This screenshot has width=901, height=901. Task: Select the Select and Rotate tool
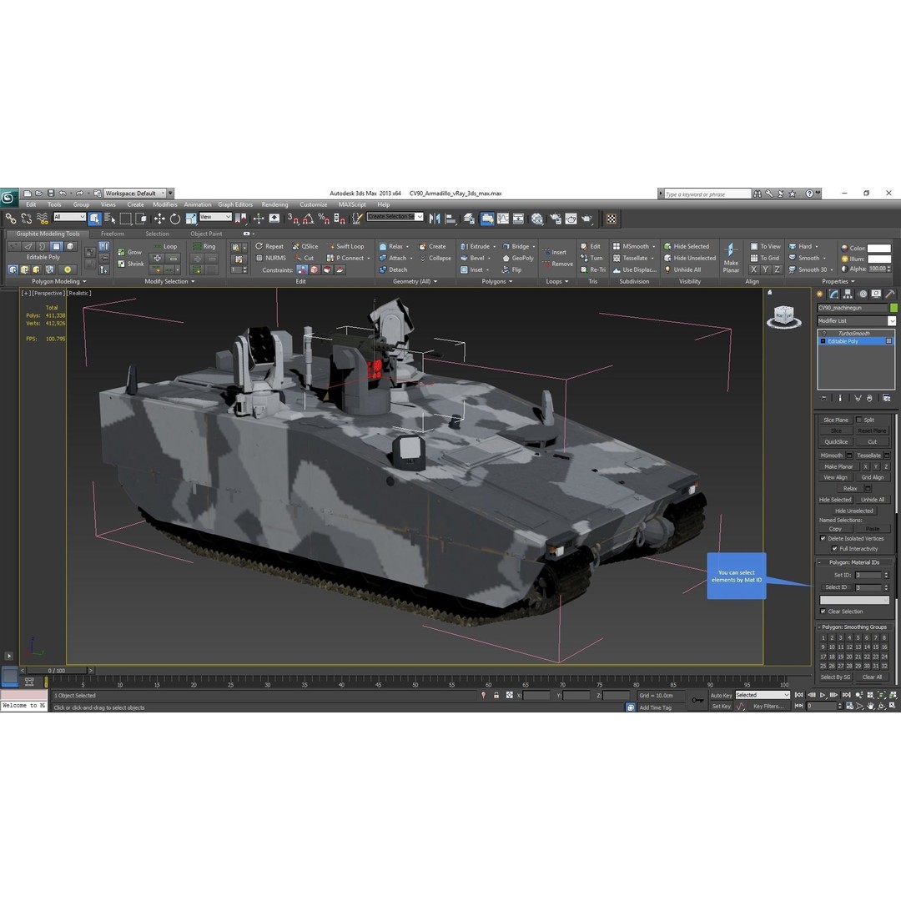click(176, 218)
